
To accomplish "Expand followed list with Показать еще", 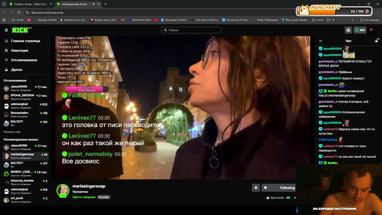I will pos(12,132).
